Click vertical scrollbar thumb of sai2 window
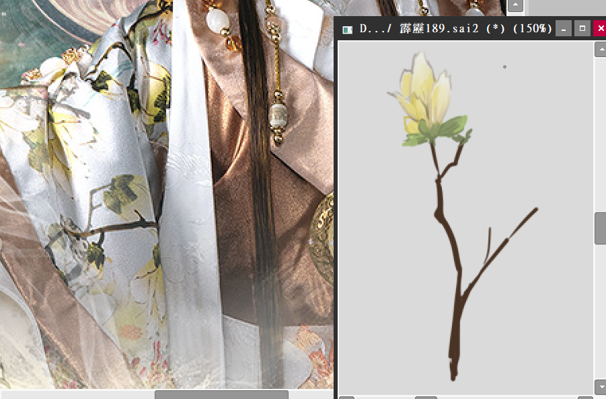606x399 pixels. pyautogui.click(x=600, y=228)
